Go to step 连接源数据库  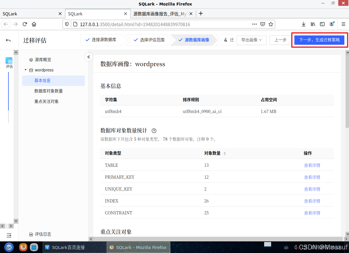tap(101, 40)
